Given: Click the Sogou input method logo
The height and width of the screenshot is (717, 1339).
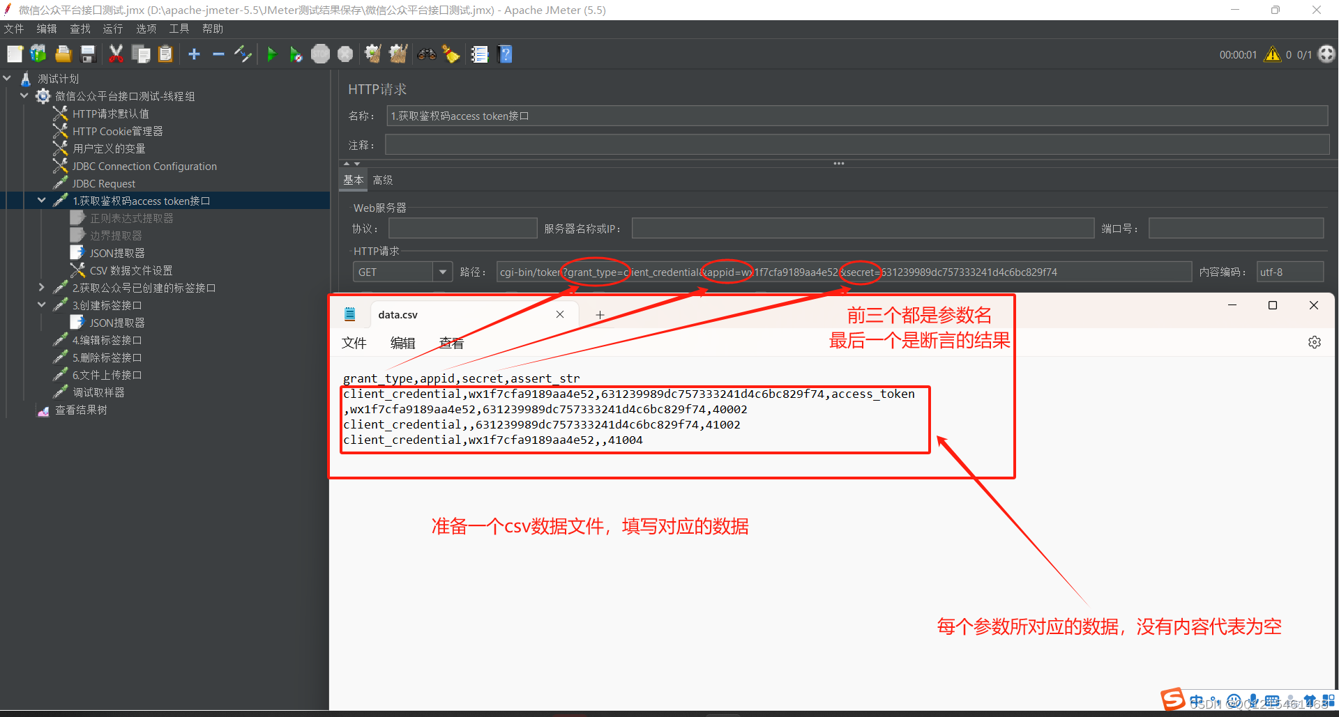Looking at the screenshot, I should 1173,699.
